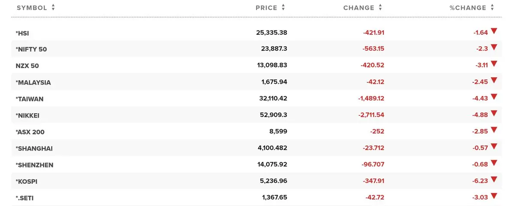Click the red down arrow for HSI

494,31
